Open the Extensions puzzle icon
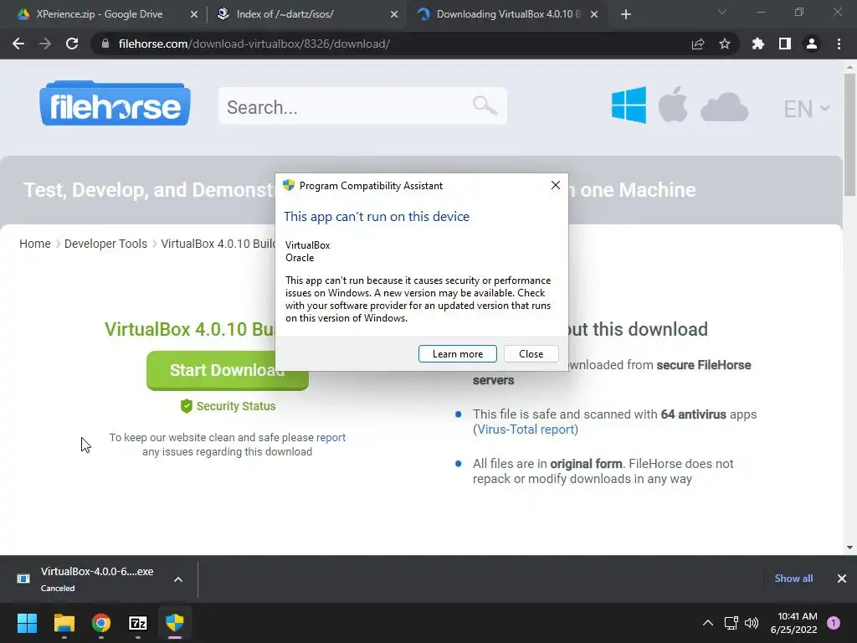This screenshot has width=857, height=643. coord(757,44)
